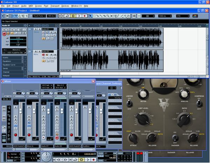Click Stop in the project toolbar

click(x=73, y=16)
